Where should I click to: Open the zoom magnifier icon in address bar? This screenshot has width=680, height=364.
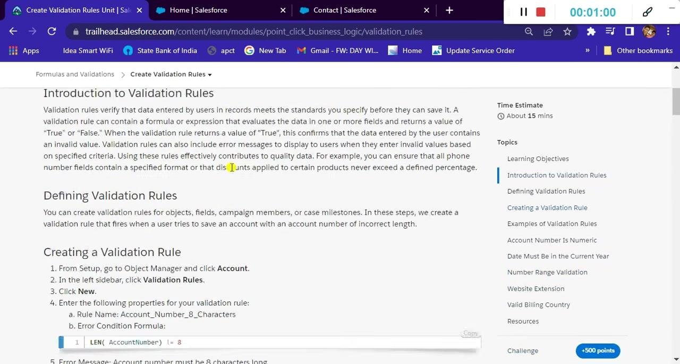529,32
